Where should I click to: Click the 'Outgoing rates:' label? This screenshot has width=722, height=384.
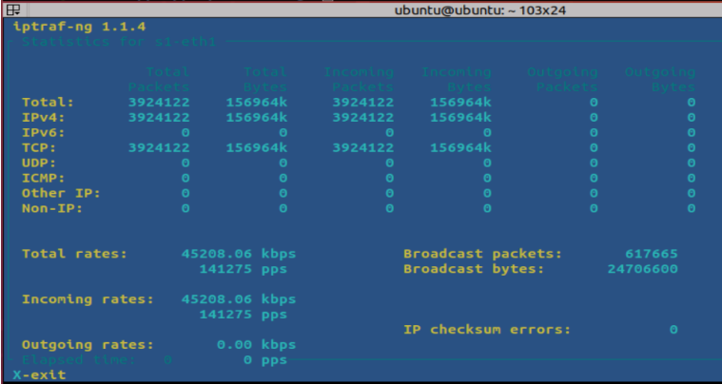click(x=88, y=345)
